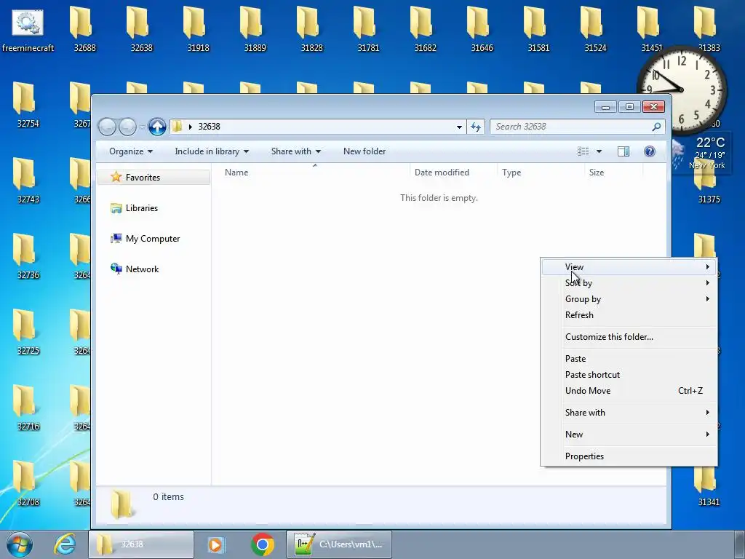Open the View submenu in context menu

[629, 267]
